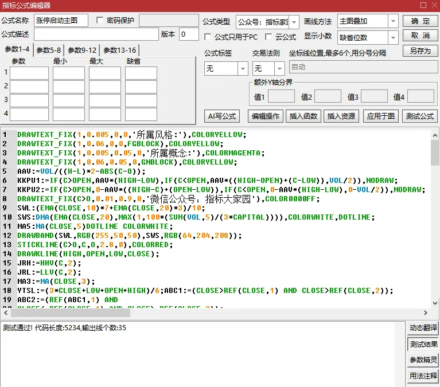The width and height of the screenshot is (440, 387).
Task: Click the AI写公式 button
Action: pos(221,116)
